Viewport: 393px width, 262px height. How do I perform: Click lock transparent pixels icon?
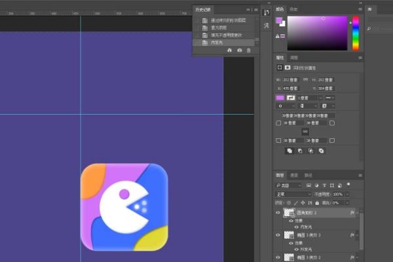[x=289, y=202]
